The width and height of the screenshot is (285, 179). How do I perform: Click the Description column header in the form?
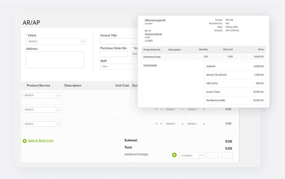pyautogui.click(x=73, y=86)
